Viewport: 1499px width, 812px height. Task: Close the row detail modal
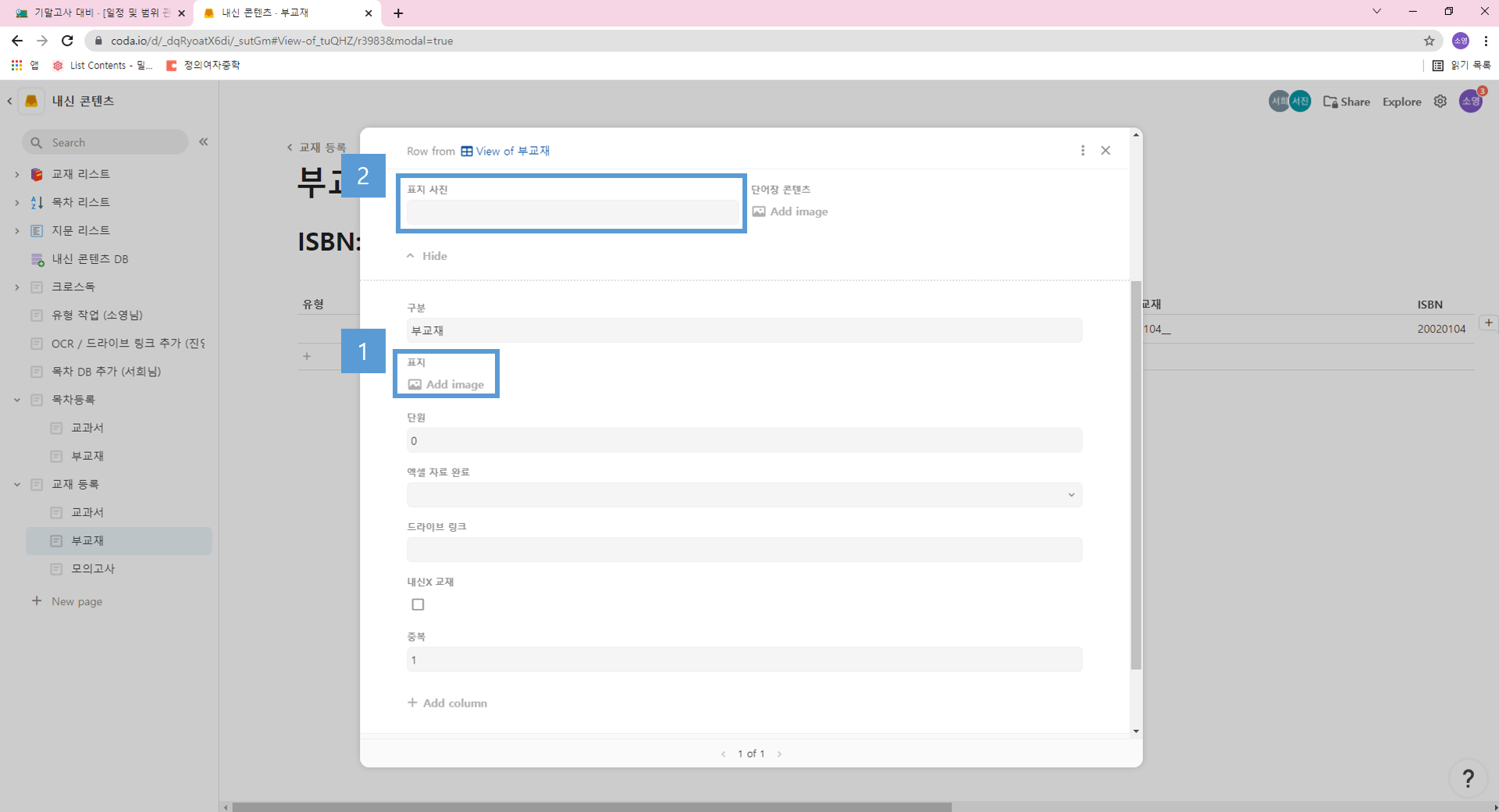(x=1106, y=151)
